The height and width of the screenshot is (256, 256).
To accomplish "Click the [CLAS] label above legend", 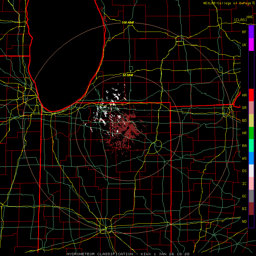I will pos(240,20).
